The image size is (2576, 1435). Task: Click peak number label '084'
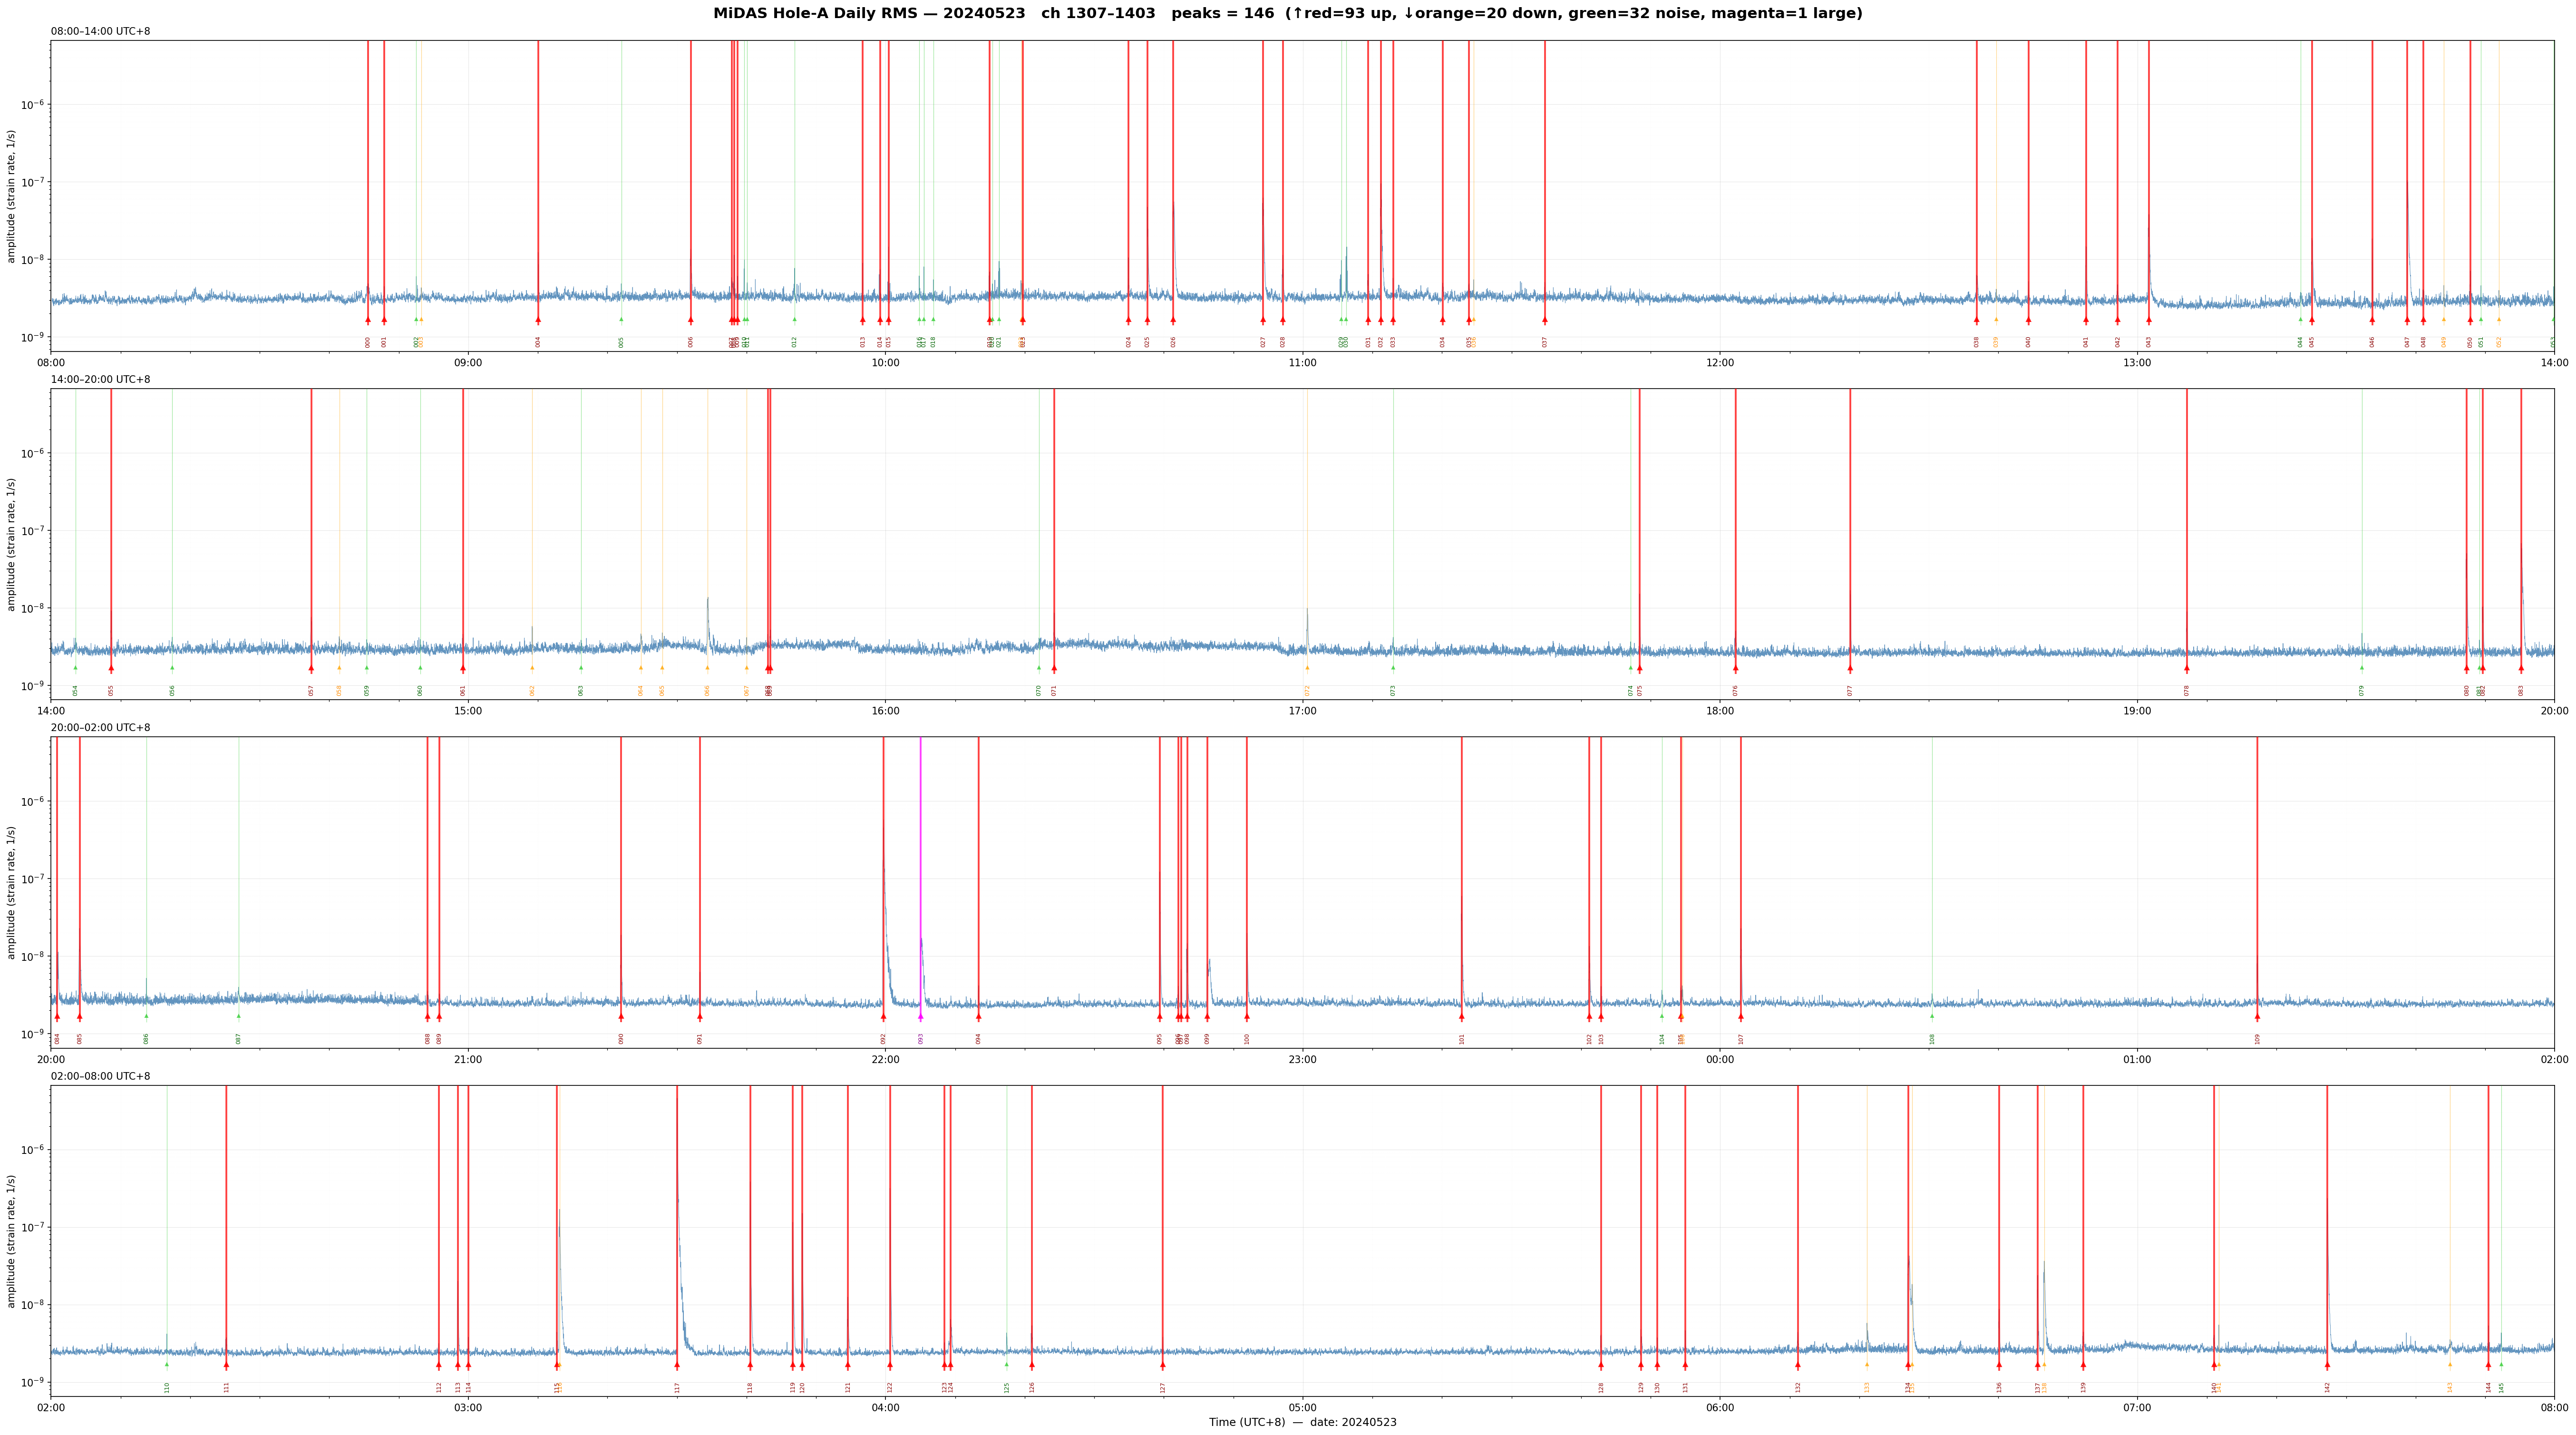(57, 1038)
